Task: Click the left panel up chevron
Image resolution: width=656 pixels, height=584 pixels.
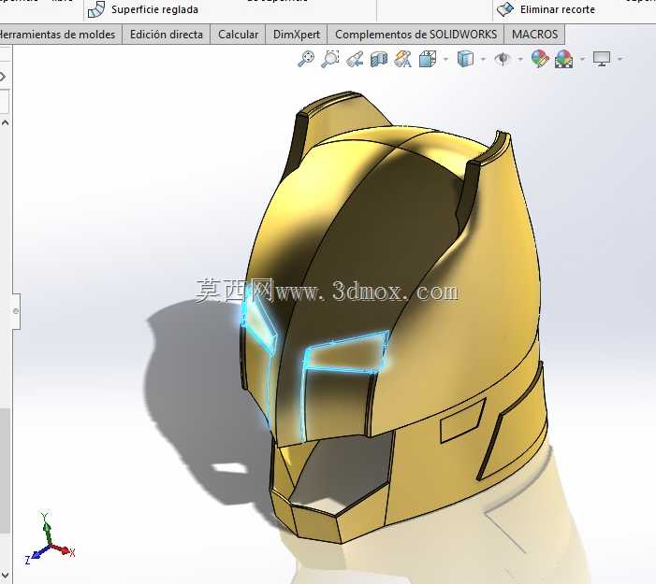Action: click(x=5, y=122)
